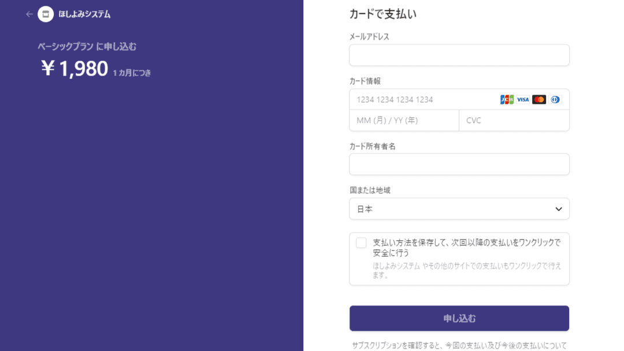This screenshot has width=624, height=351.
Task: Click the メールアドレス email input field
Action: click(x=459, y=55)
